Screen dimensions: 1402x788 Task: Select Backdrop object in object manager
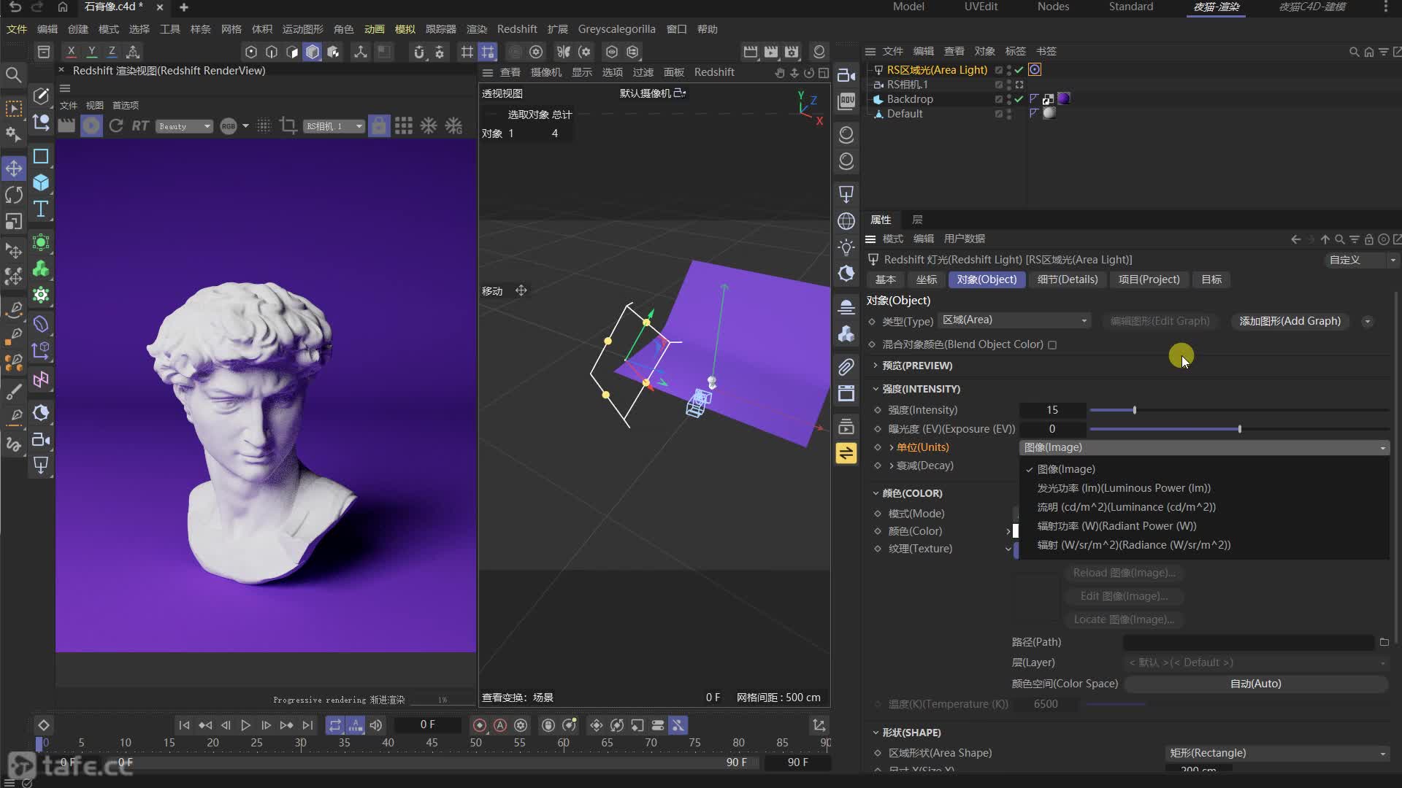click(910, 99)
